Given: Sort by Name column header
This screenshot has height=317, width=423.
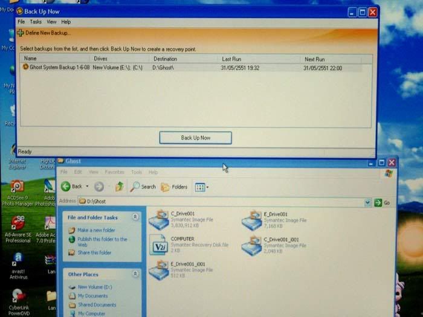Looking at the screenshot, I should (56, 59).
